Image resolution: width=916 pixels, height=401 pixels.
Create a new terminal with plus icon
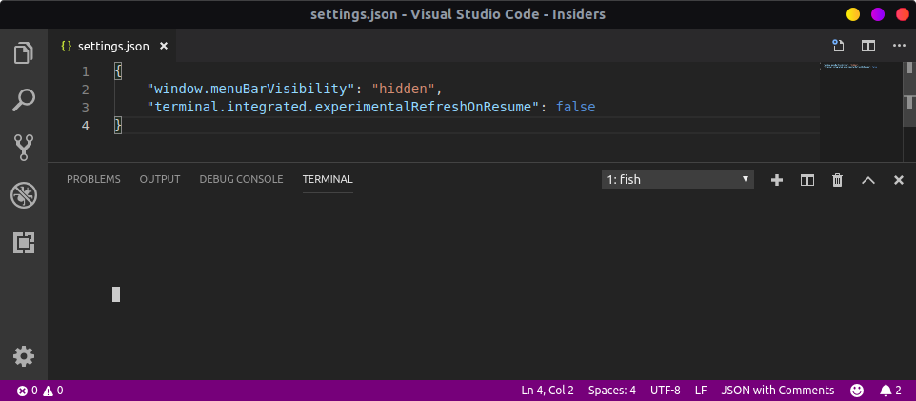(x=777, y=180)
